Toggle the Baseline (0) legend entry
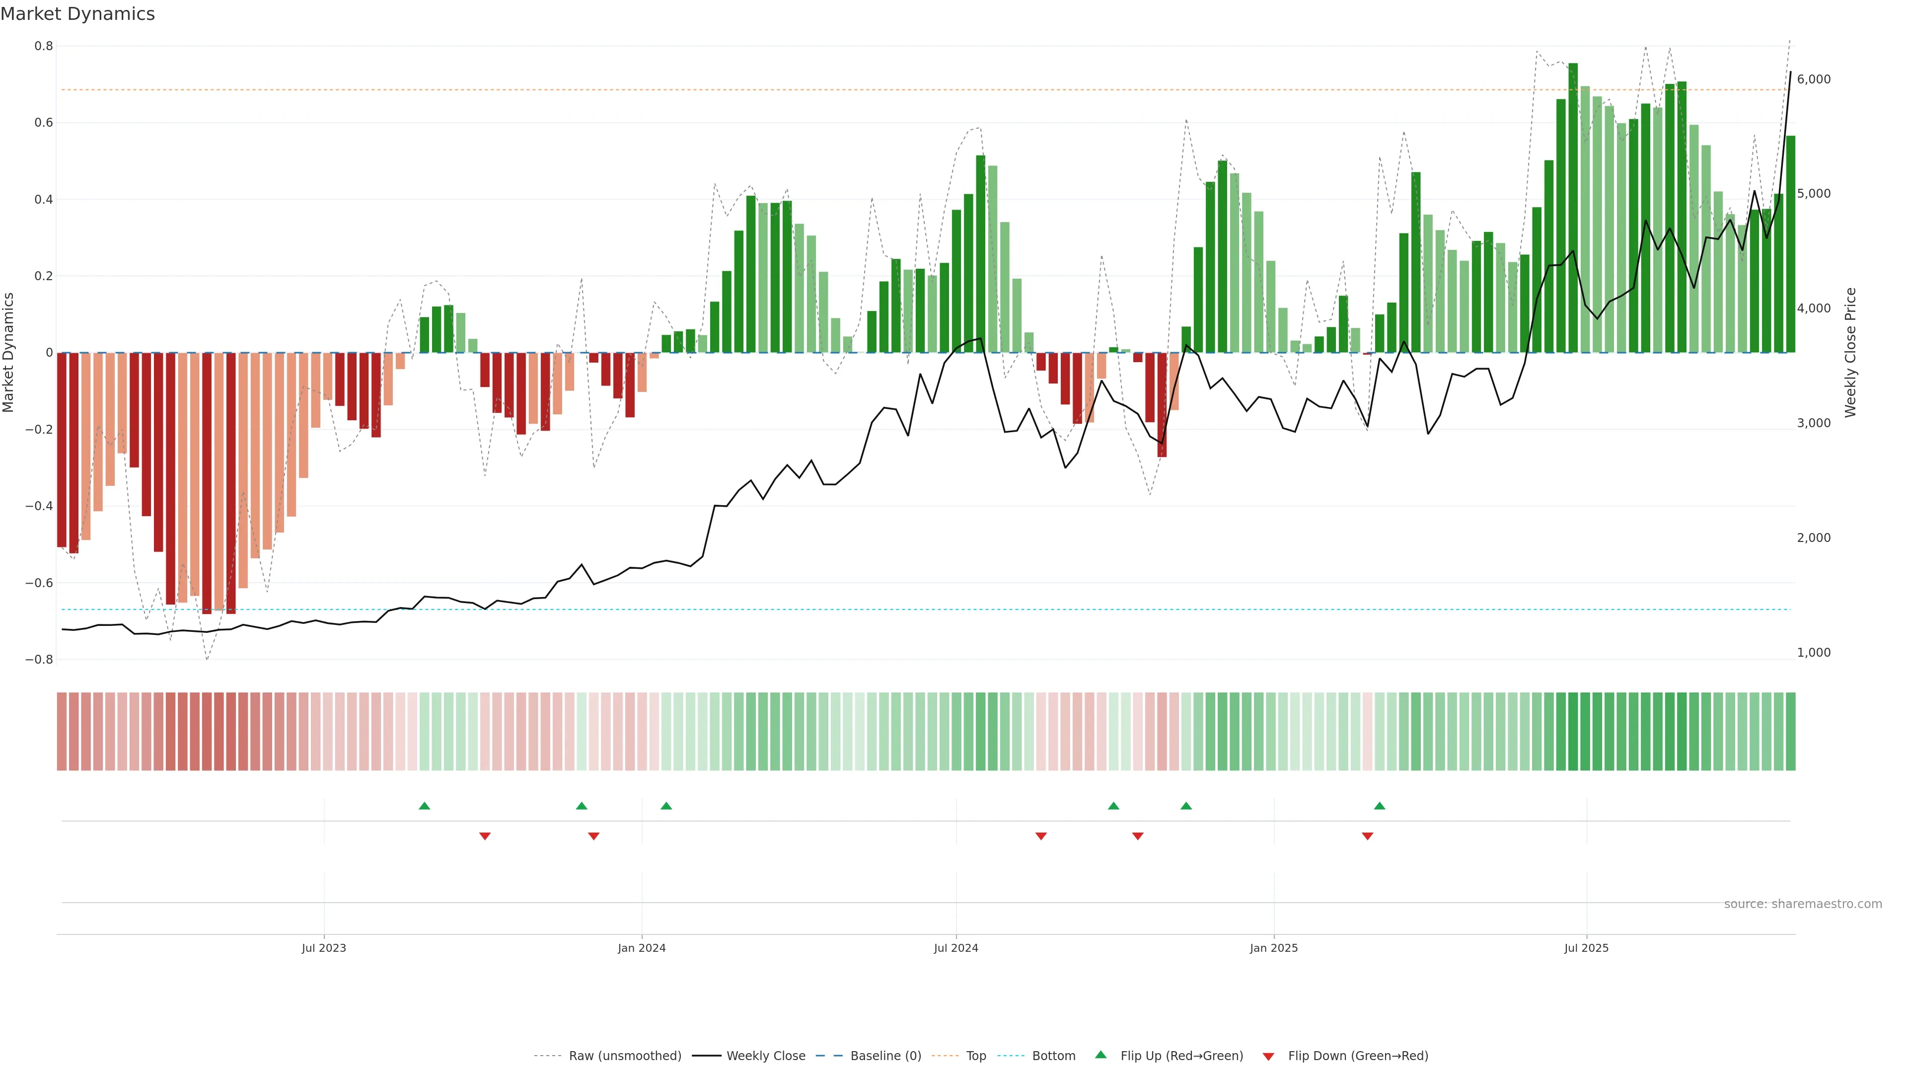Viewport: 1907px width, 1073px height. [x=885, y=1056]
